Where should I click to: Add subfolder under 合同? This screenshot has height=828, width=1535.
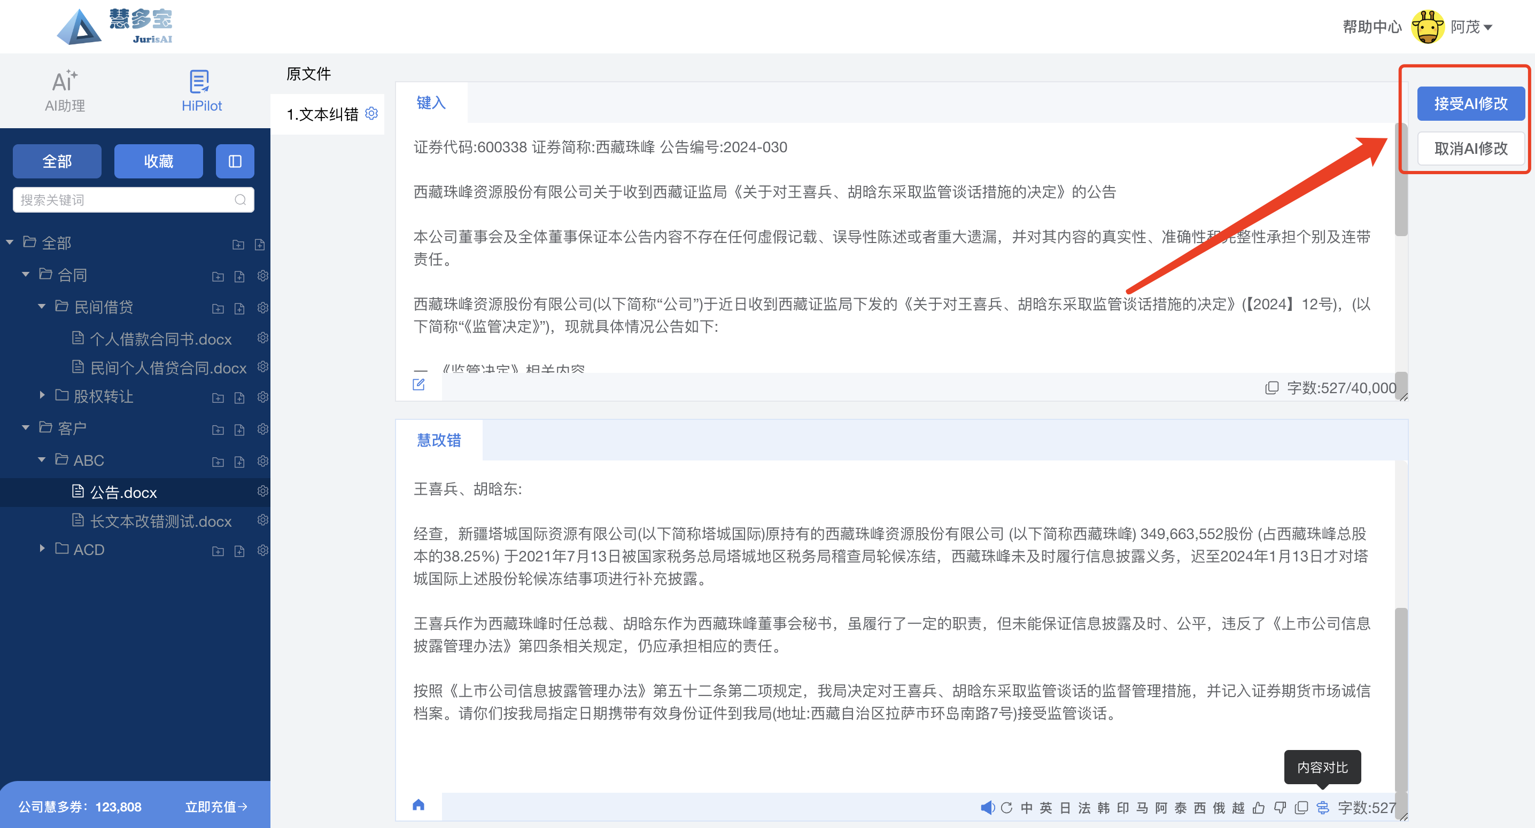(218, 276)
